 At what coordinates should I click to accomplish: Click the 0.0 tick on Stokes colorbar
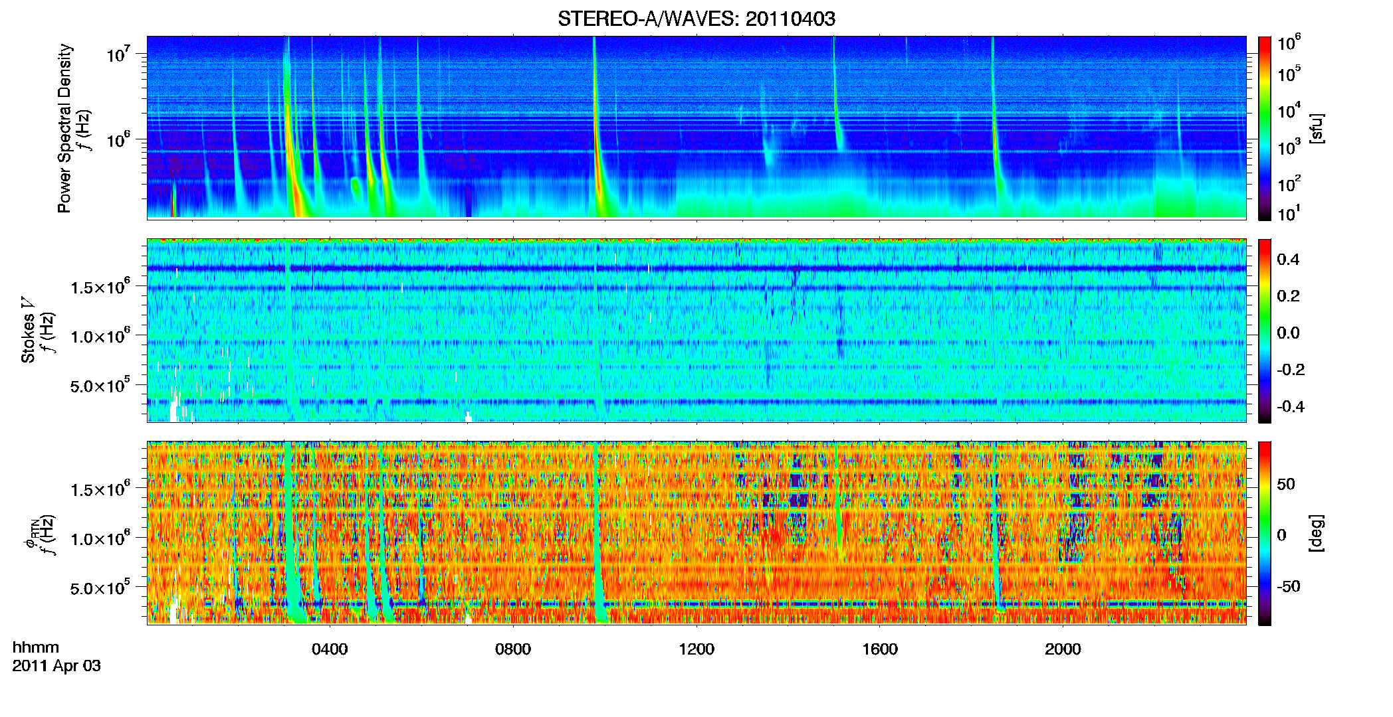pos(1288,333)
